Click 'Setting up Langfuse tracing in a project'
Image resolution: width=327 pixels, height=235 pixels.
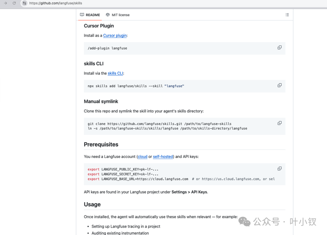[126, 227]
